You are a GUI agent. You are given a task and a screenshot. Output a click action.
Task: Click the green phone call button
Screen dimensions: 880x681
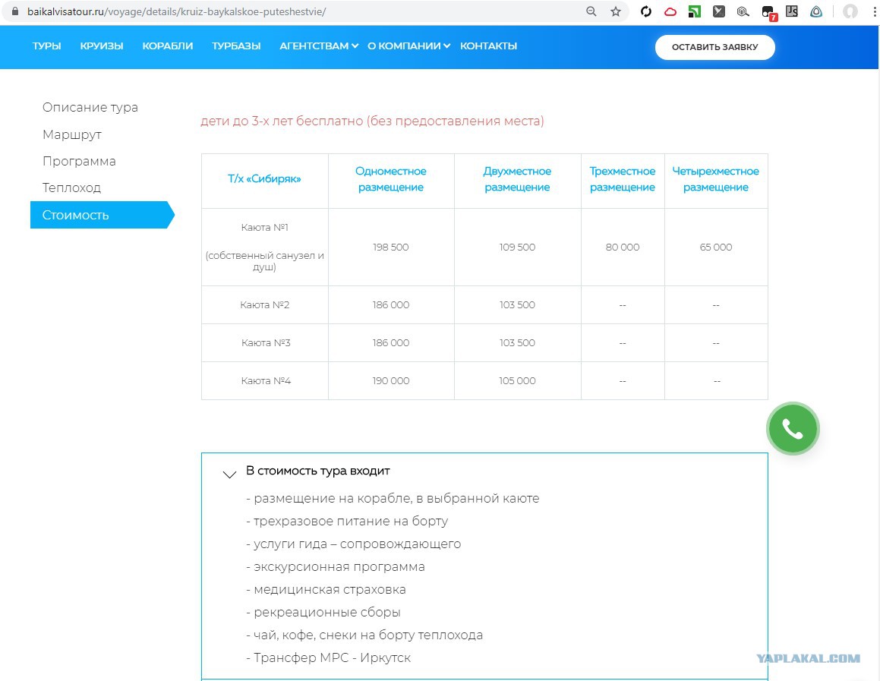tap(793, 429)
